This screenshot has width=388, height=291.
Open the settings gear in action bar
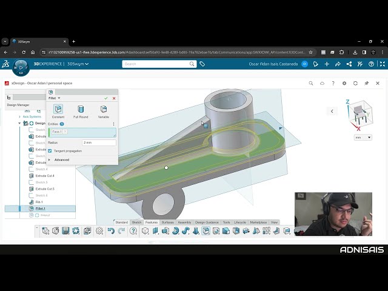click(x=99, y=231)
